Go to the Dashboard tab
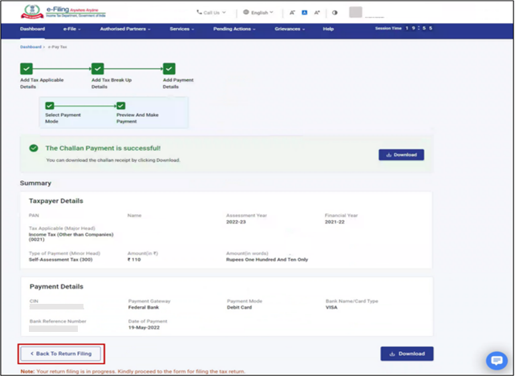Screen dimensions: 516x376 (32, 29)
